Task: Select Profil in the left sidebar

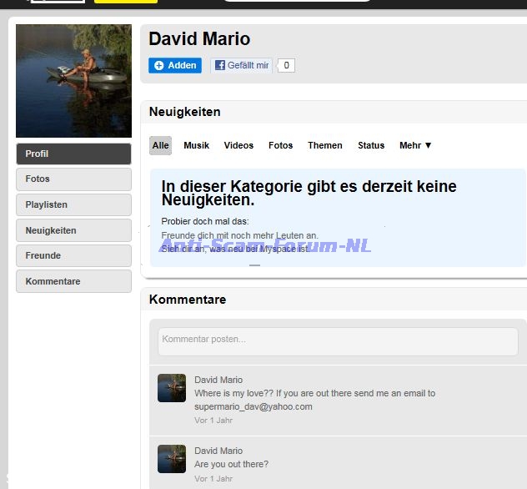Action: point(73,154)
